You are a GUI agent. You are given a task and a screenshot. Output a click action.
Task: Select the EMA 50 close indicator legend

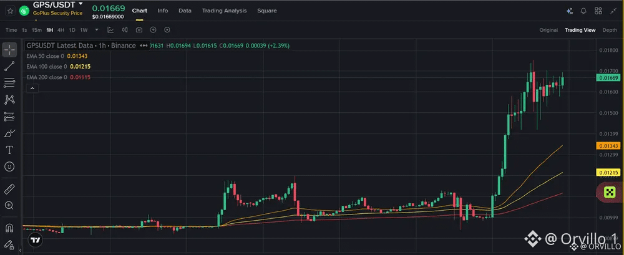(45, 56)
